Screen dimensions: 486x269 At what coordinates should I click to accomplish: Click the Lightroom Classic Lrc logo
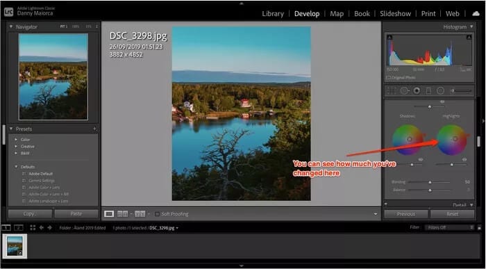[x=8, y=12]
